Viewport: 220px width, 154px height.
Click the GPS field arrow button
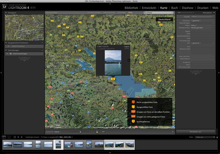click(213, 43)
